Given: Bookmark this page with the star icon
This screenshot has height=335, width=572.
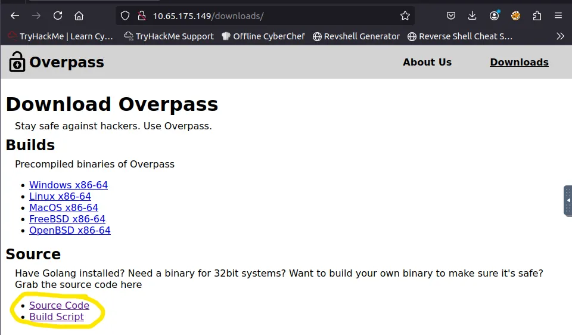Looking at the screenshot, I should click(x=405, y=15).
